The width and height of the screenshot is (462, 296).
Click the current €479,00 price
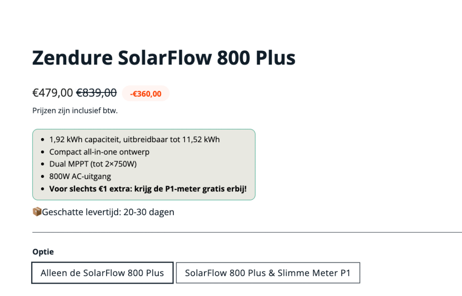(52, 93)
